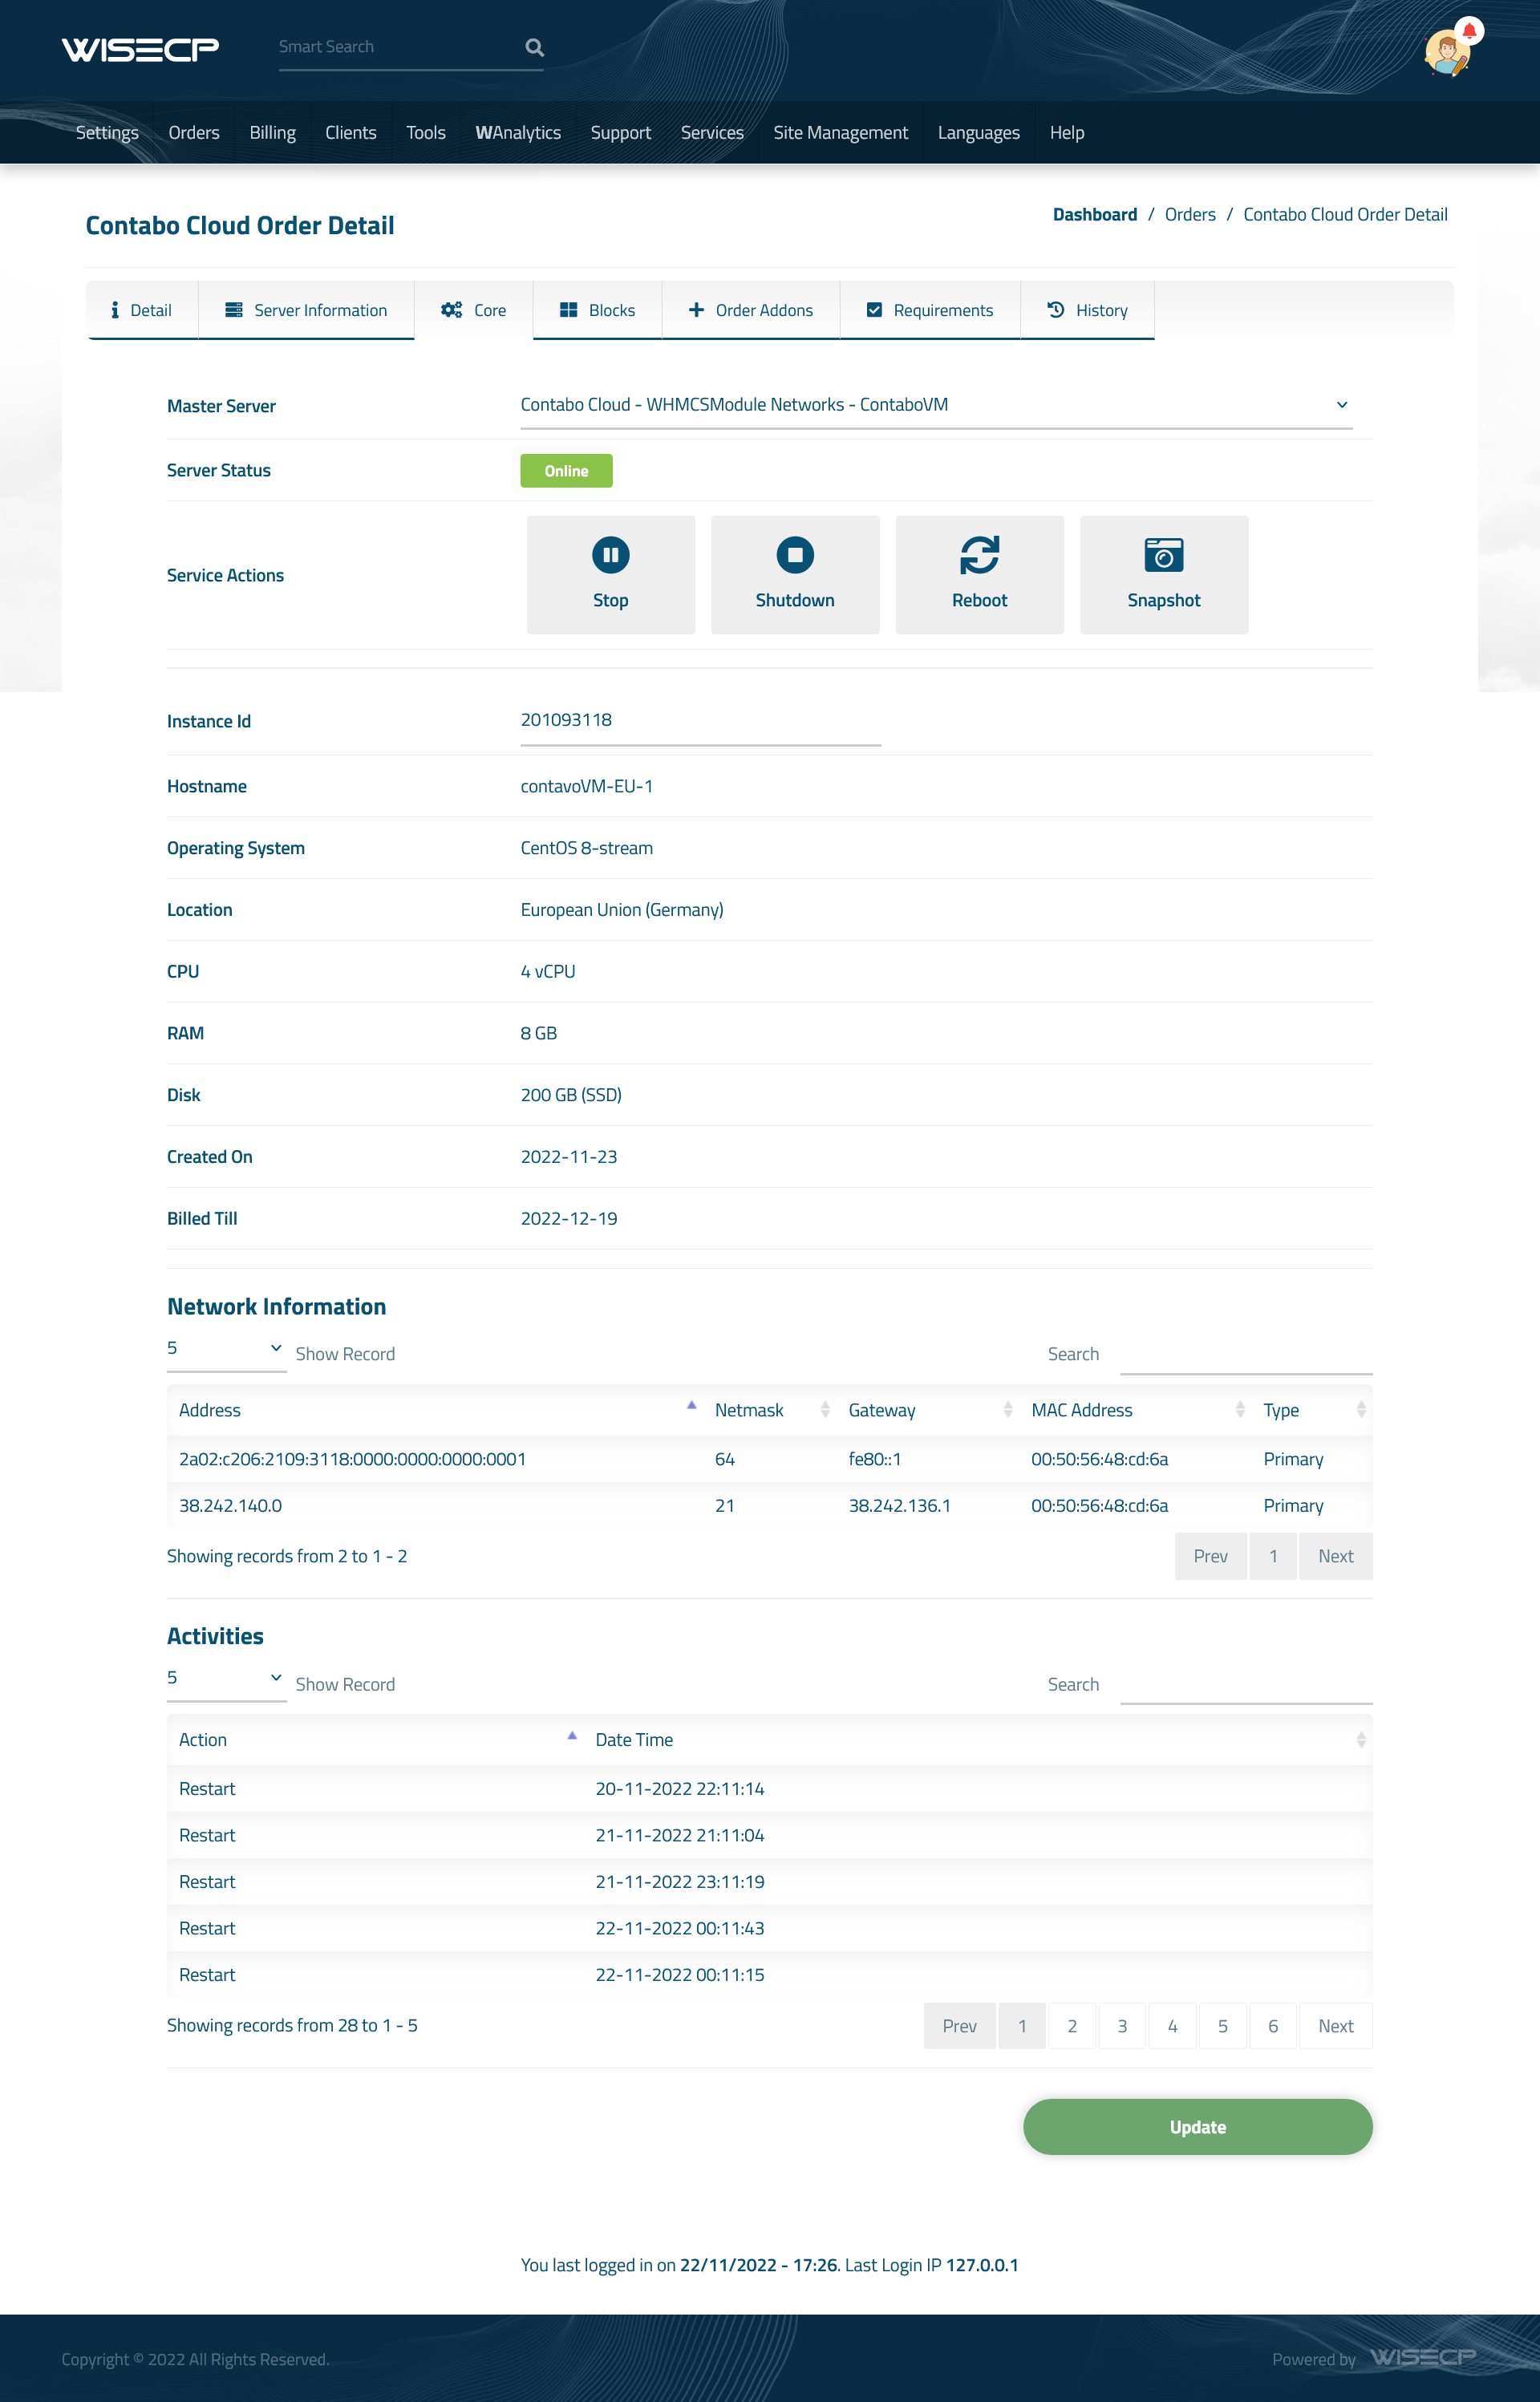The height and width of the screenshot is (2402, 1540).
Task: Sort activities by Date Time arrows
Action: [x=1361, y=1740]
